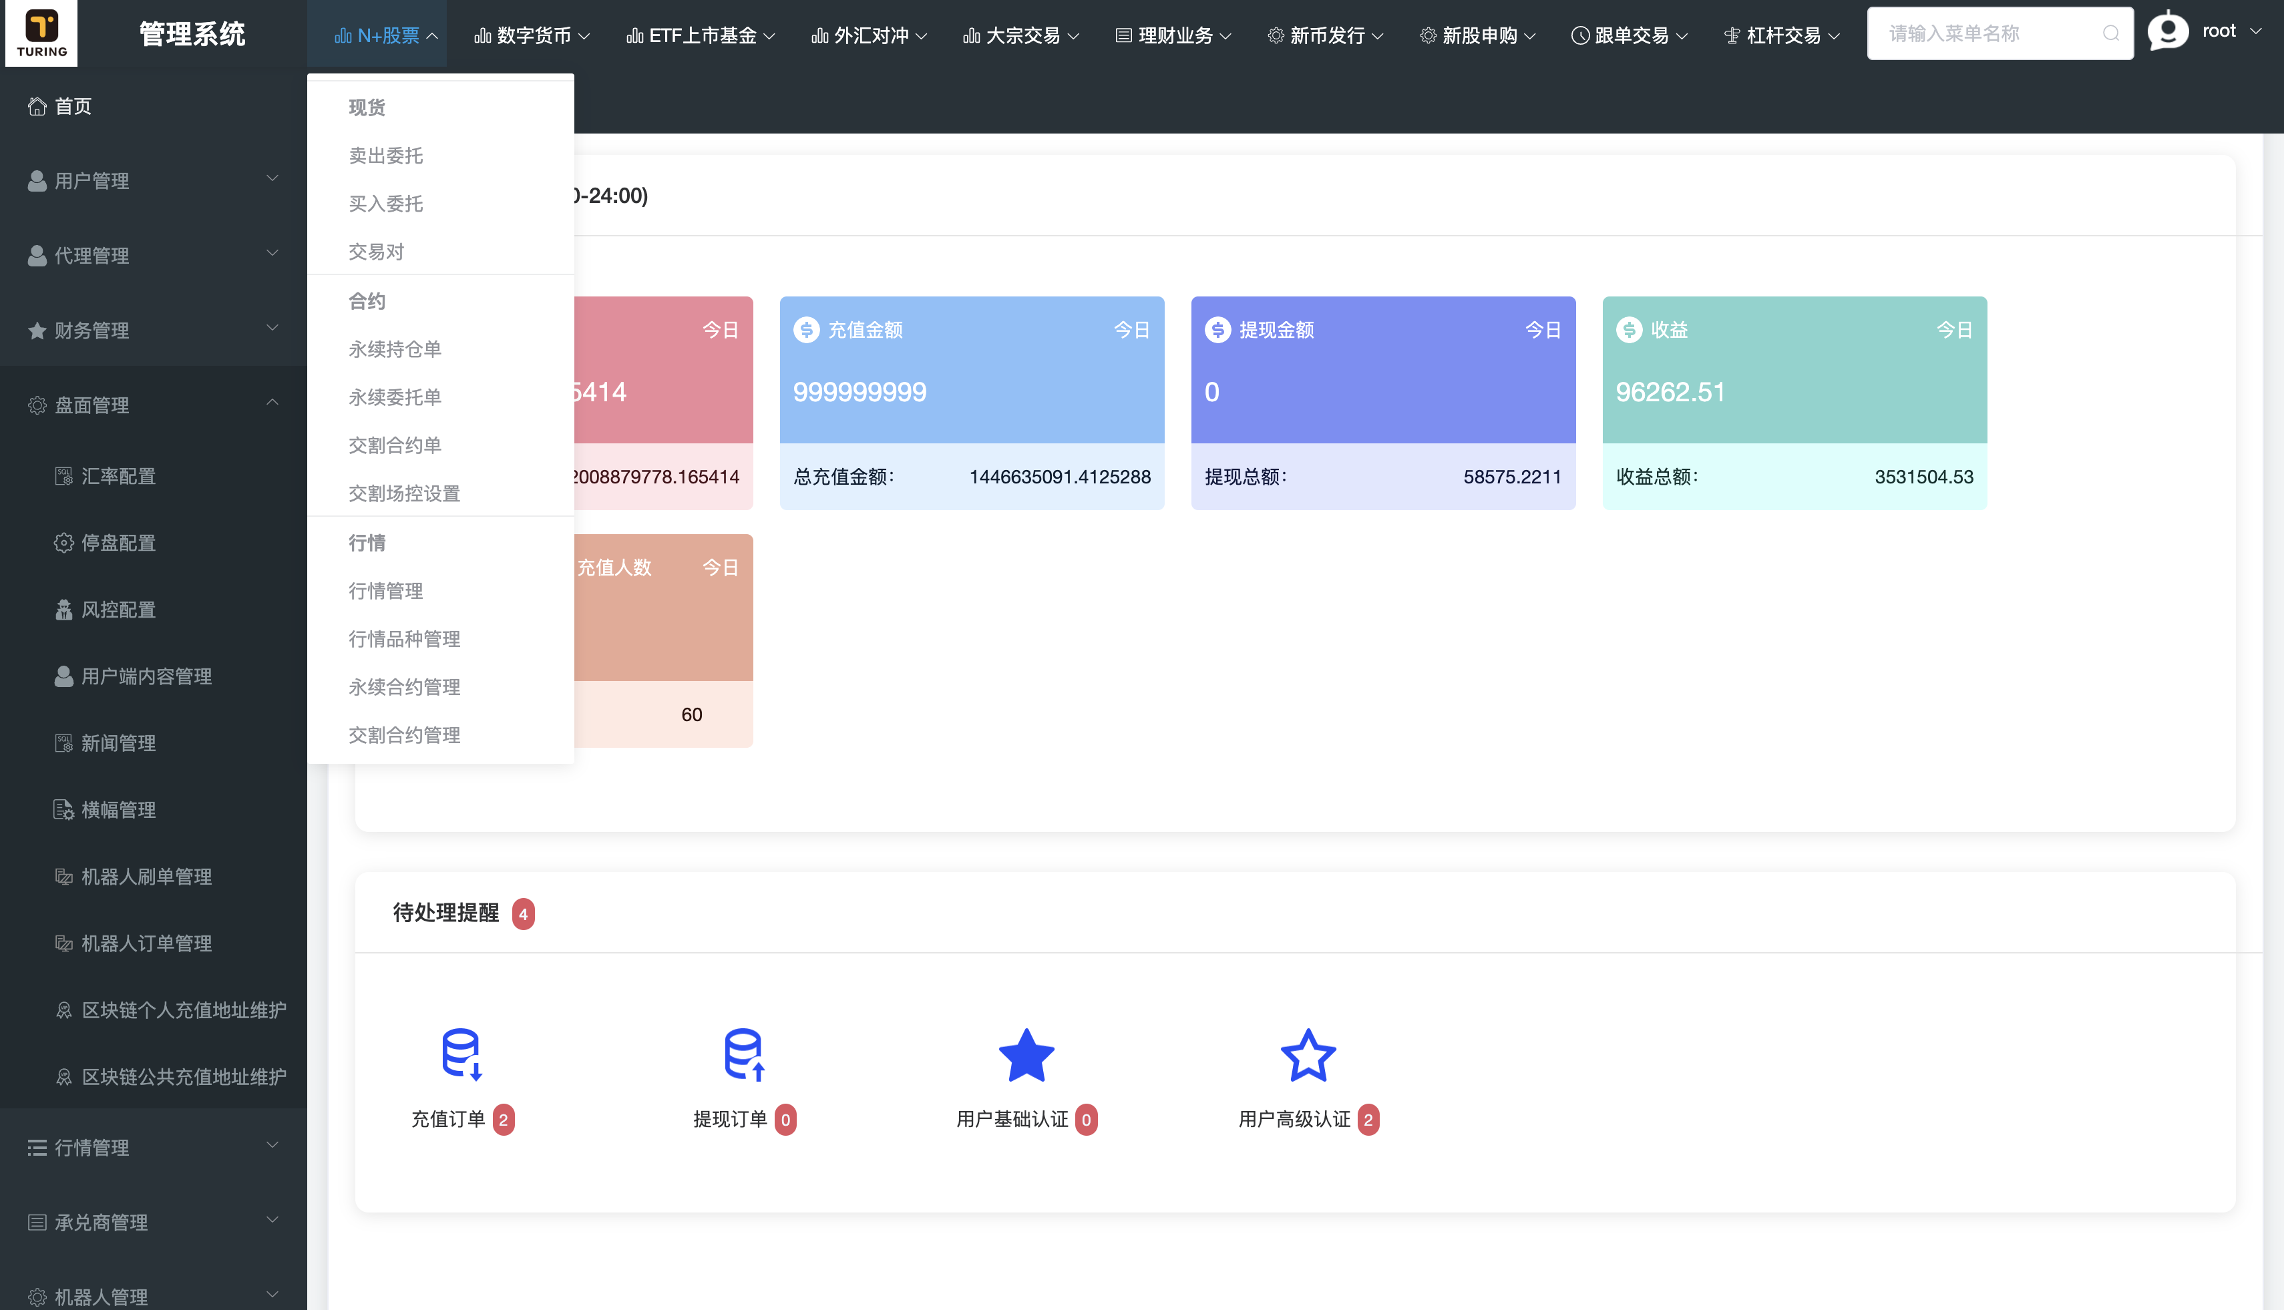Click the TURING logo in the top left

point(41,33)
